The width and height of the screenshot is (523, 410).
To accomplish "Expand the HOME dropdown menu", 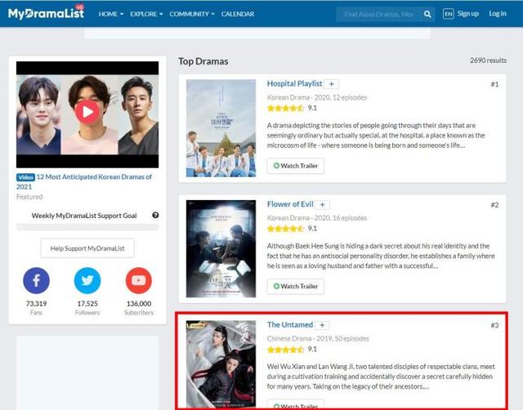I will (x=111, y=14).
